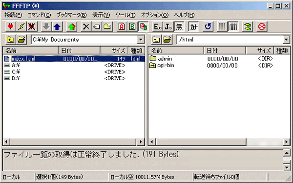Sort local list by 名前 column
Viewport: 293px width, 183px height.
pos(31,50)
